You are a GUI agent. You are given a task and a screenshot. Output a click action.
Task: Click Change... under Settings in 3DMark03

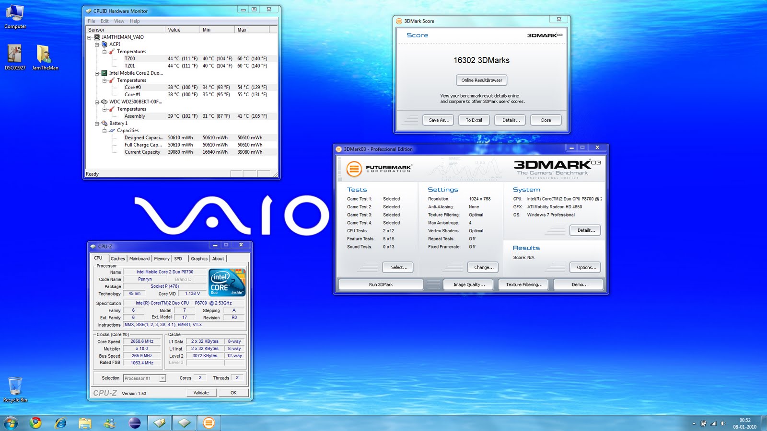[x=484, y=267]
